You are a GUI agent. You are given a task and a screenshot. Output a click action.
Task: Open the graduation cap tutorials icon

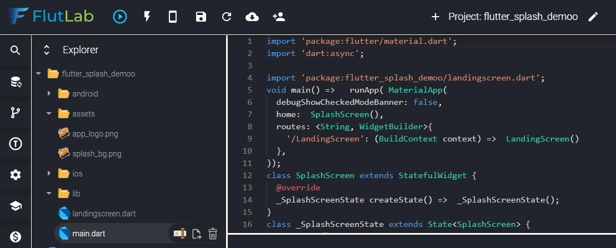click(16, 206)
